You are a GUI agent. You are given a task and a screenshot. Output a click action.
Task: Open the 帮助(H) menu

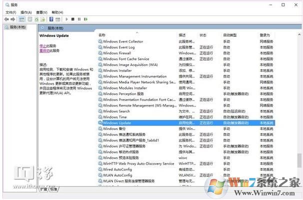click(57, 12)
